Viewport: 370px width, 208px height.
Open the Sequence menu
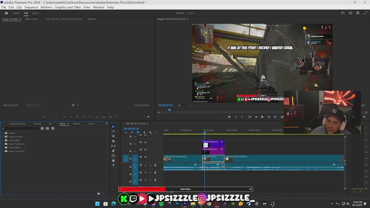pos(31,7)
